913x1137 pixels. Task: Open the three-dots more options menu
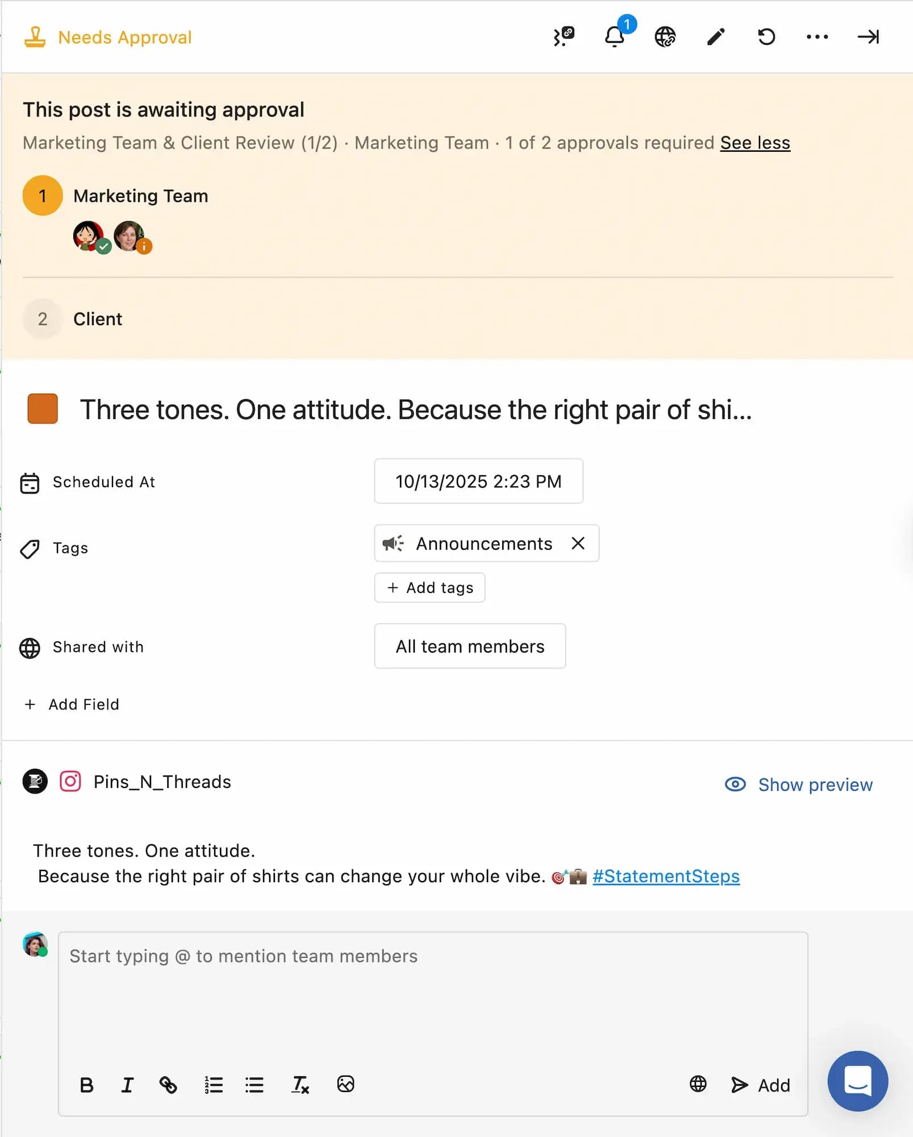click(x=817, y=37)
